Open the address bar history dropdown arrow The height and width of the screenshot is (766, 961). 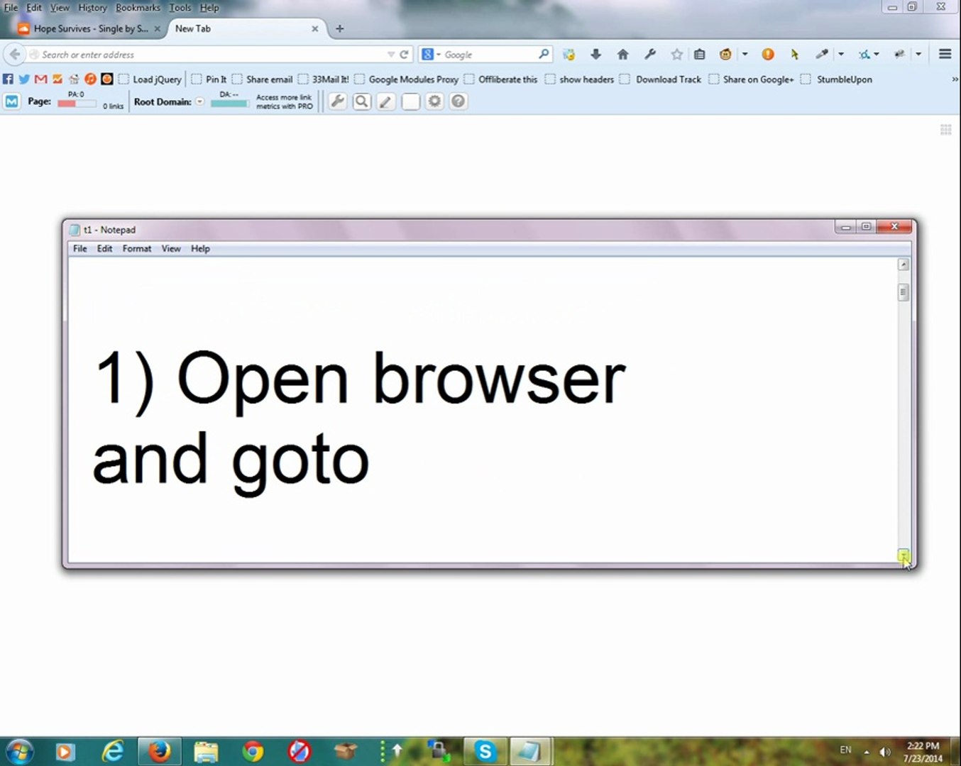coord(390,55)
